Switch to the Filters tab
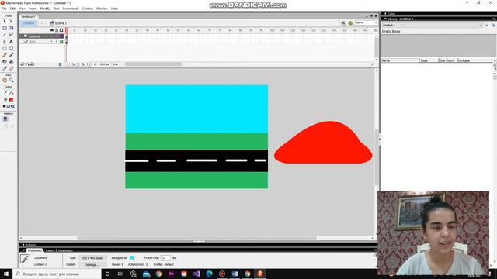This screenshot has width=497, height=279. (x=50, y=250)
